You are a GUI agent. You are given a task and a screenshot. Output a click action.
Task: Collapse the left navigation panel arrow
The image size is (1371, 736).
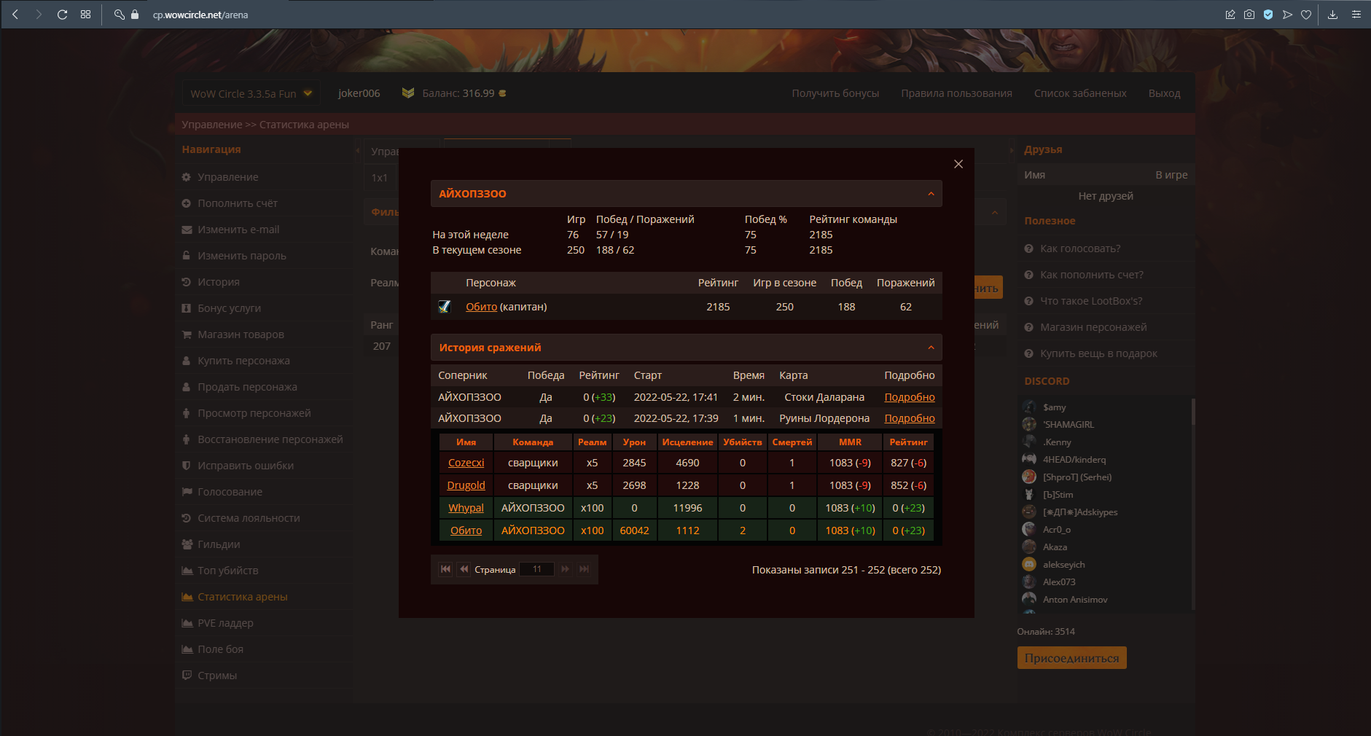tap(358, 150)
